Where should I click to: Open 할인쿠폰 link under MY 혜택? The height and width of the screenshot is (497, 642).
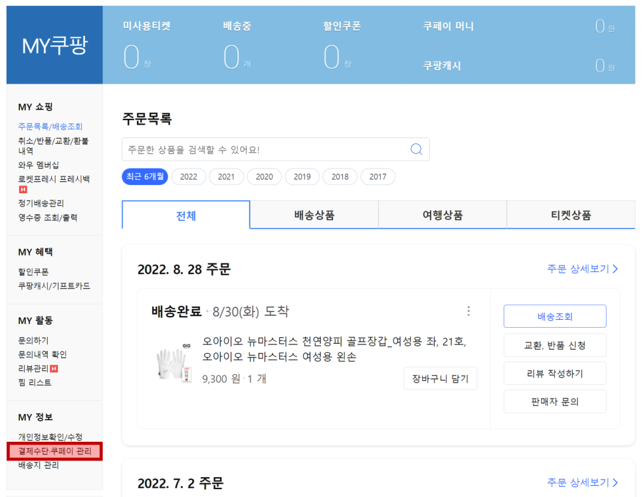pos(33,272)
